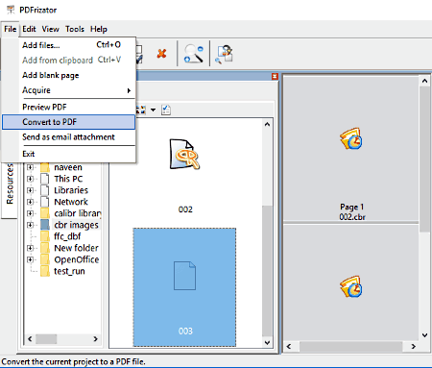432x368 pixels.
Task: Click the folder tree horizontal scrollbar thumb
Action: tap(46, 339)
